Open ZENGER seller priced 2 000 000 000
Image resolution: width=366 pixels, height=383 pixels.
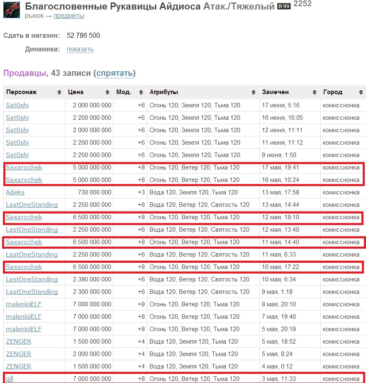19,354
